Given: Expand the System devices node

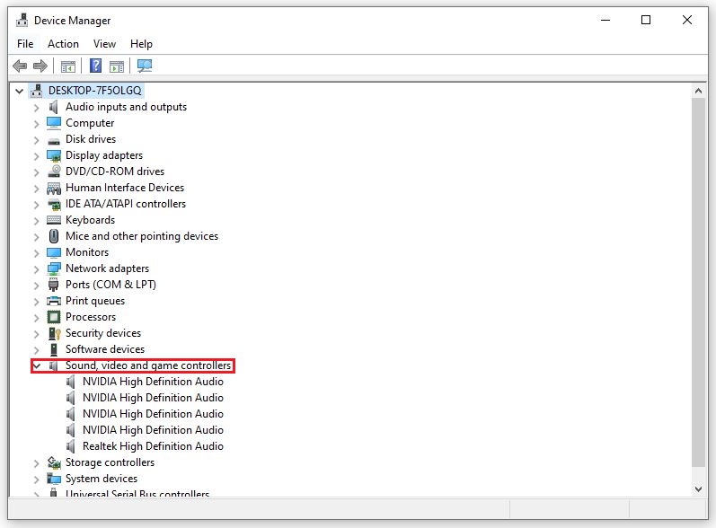Looking at the screenshot, I should tap(37, 480).
